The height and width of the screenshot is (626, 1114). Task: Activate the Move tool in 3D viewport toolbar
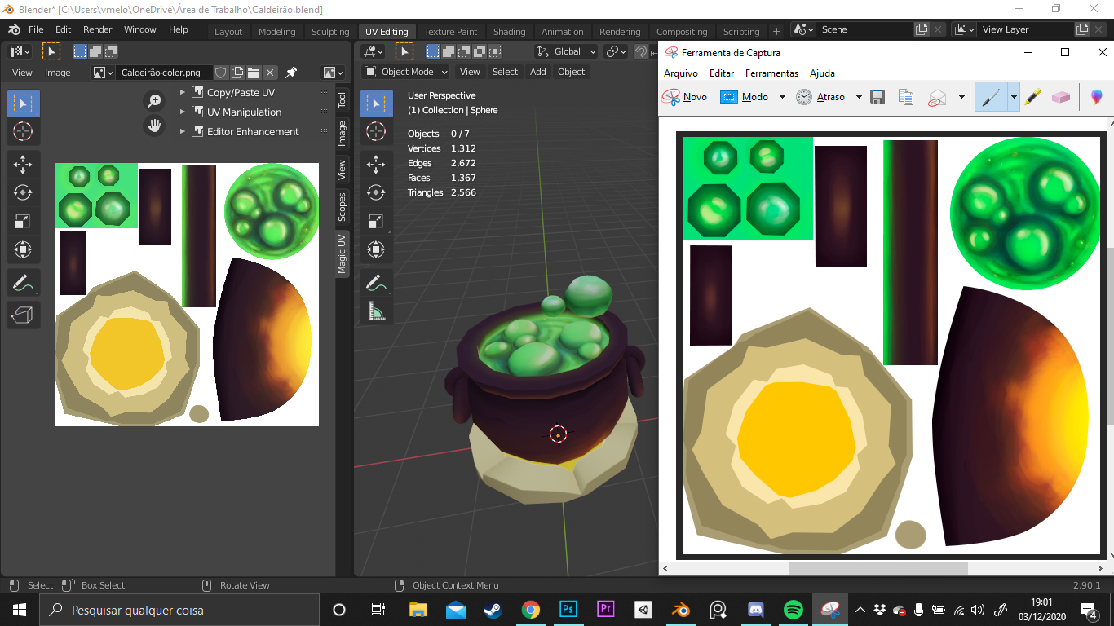click(376, 164)
